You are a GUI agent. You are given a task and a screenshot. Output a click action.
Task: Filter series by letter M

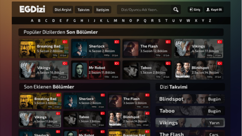point(115,21)
